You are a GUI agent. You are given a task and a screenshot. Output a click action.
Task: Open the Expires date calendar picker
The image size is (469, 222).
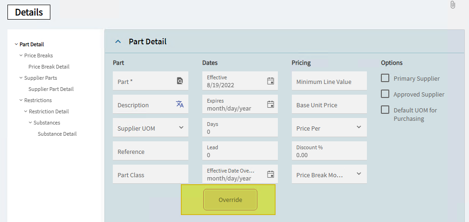[x=270, y=104]
